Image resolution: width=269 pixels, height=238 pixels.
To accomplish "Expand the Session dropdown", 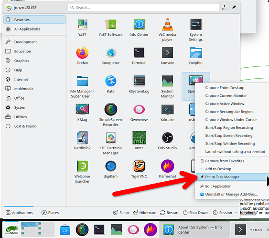I will tap(225, 213).
